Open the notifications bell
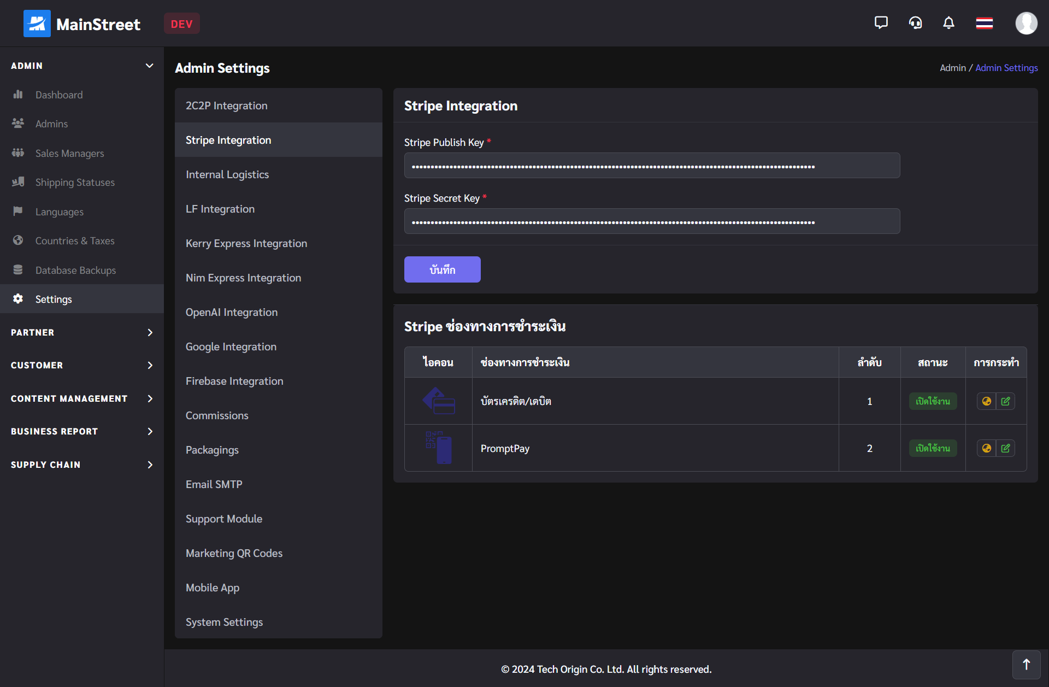 949,23
